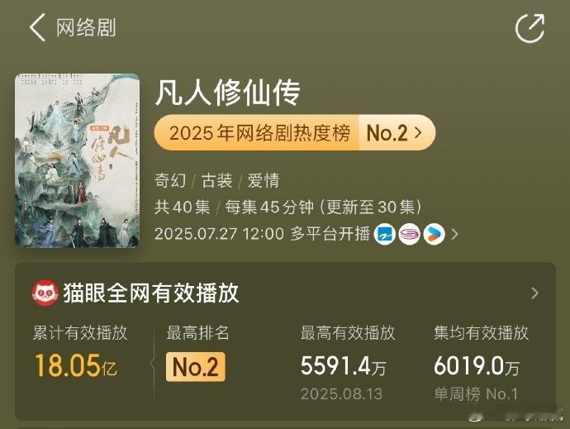View the 凡人修仙传 poster thumbnail
570x429 pixels.
coord(77,160)
